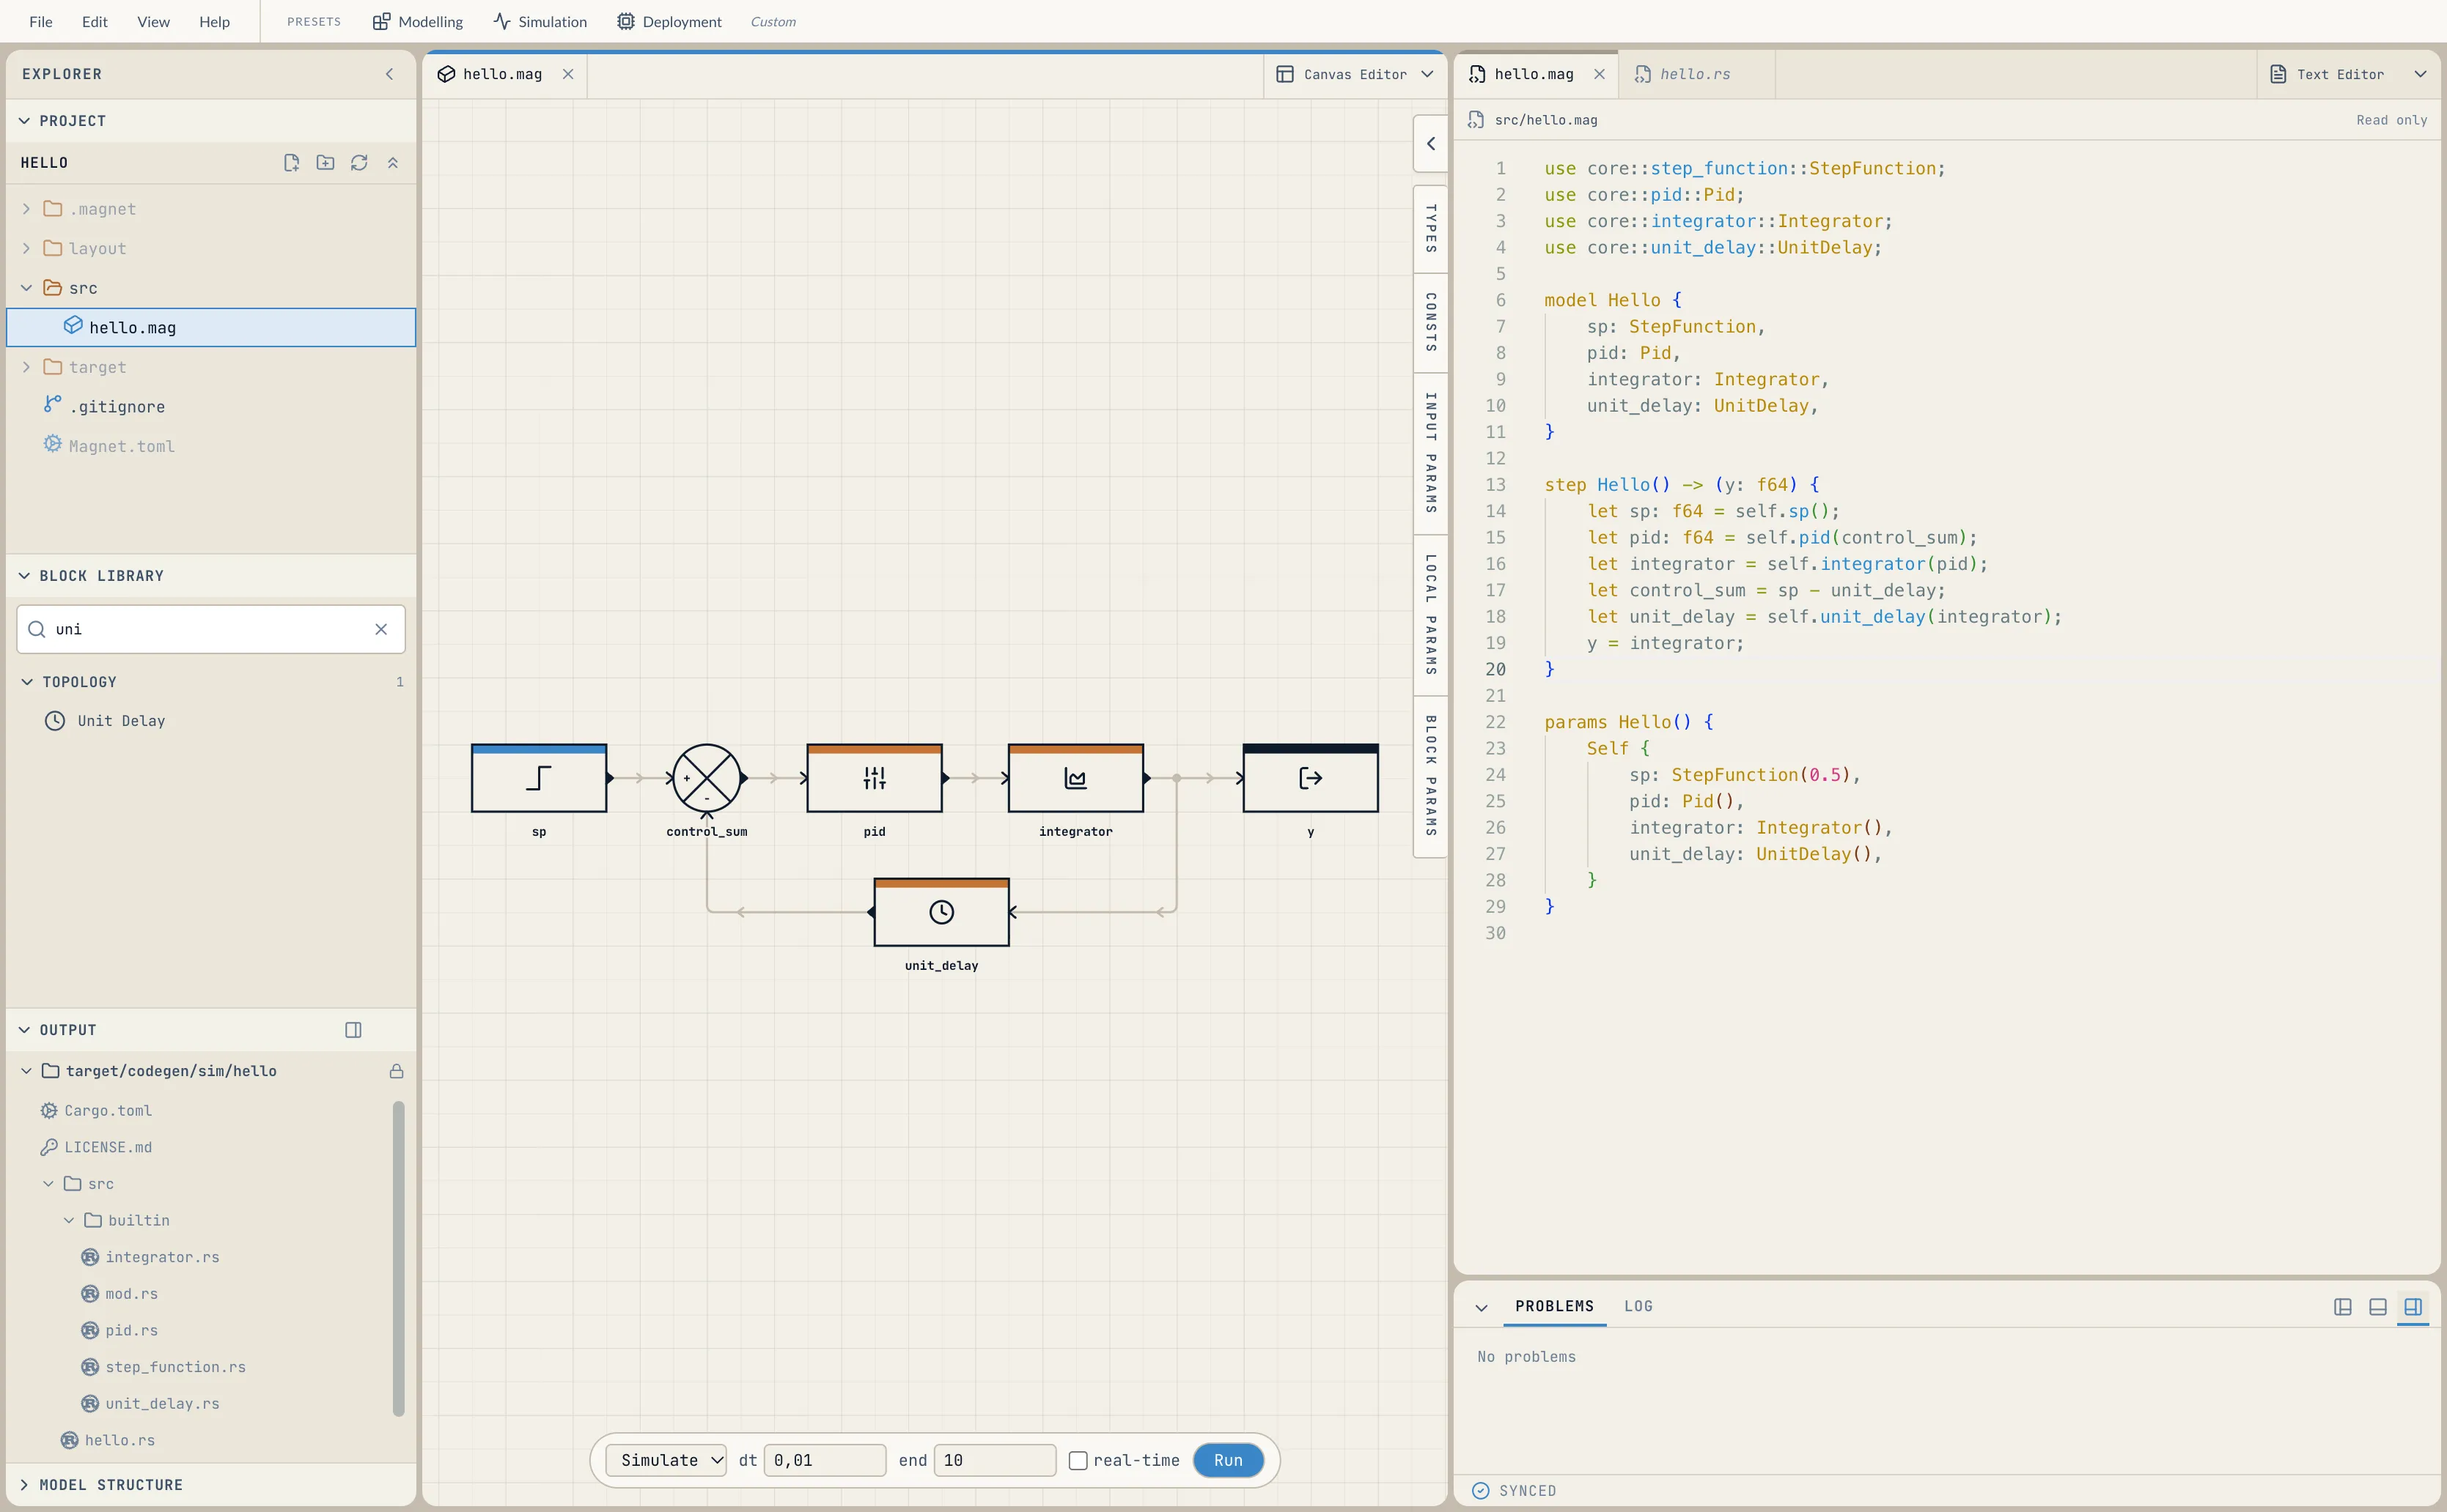Viewport: 2447px width, 1512px height.
Task: Select the Deployment preset
Action: (669, 21)
